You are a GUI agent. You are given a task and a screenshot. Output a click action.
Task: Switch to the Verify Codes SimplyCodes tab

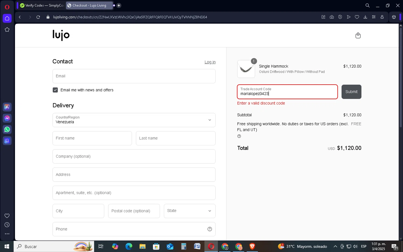(x=42, y=5)
